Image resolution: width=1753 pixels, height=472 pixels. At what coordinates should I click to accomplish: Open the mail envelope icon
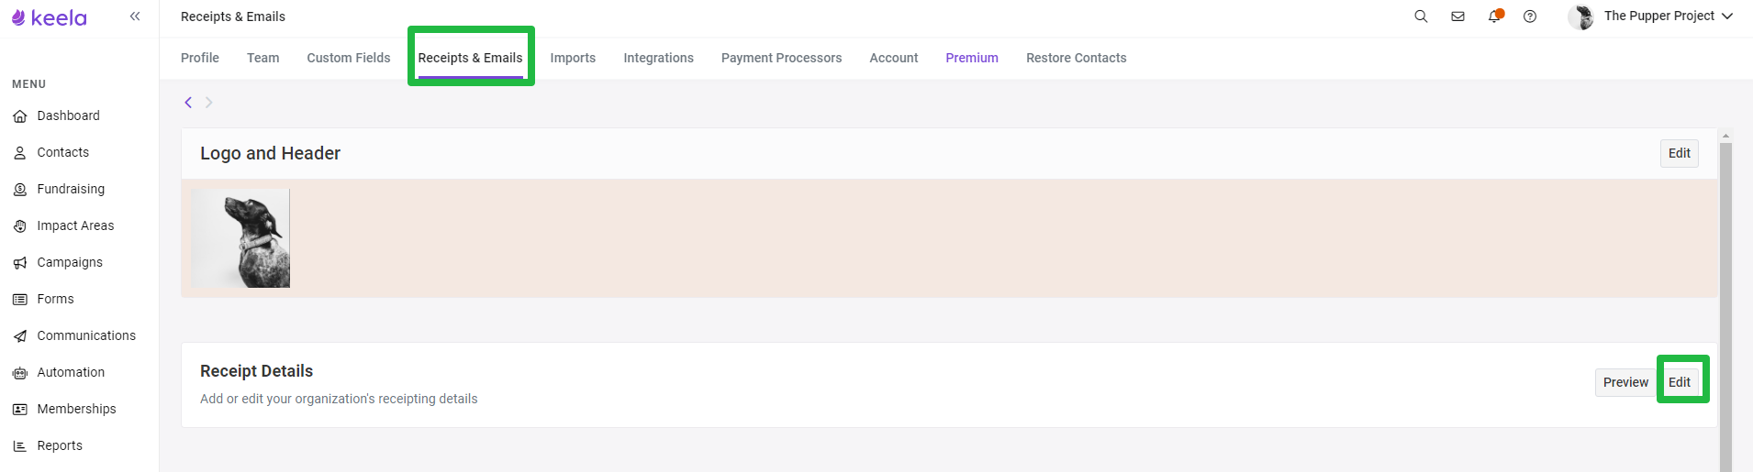1457,16
